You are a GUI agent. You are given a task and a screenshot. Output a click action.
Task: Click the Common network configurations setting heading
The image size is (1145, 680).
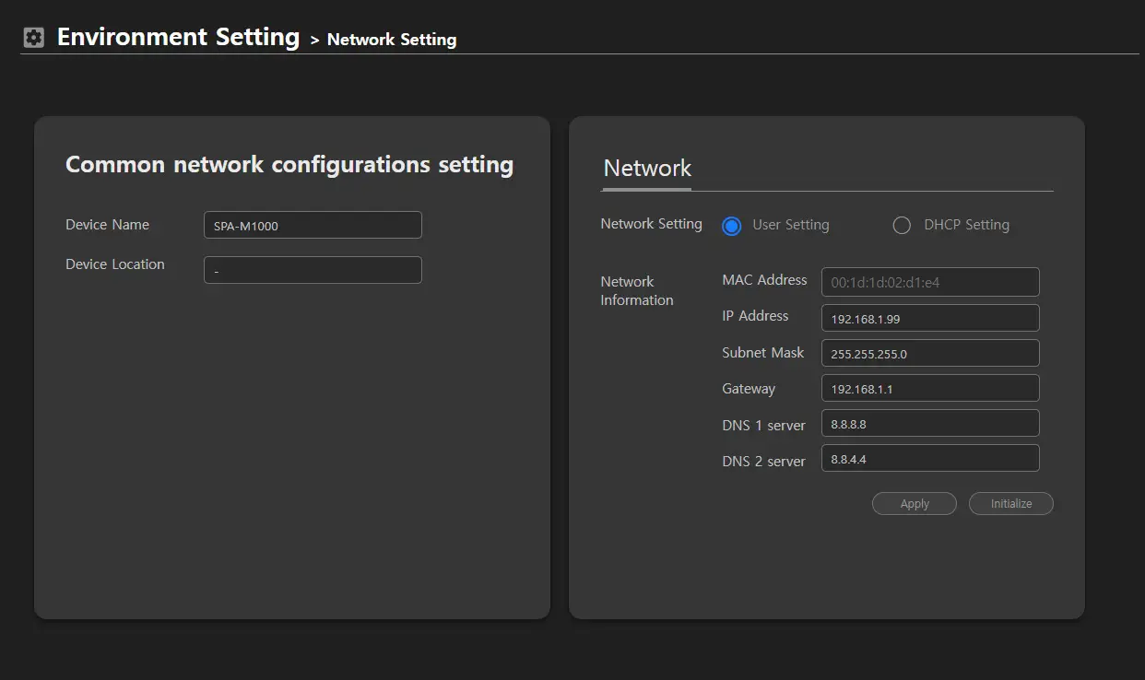coord(289,165)
